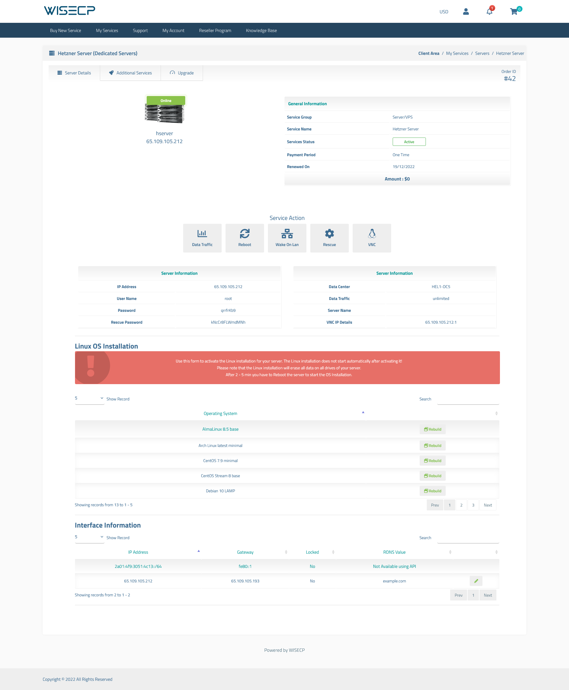
Task: Click gateway 65.109.105.193
Action: tap(245, 581)
